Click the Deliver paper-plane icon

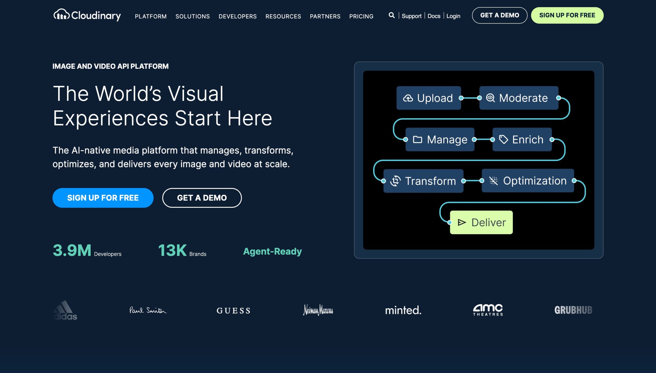[x=462, y=222]
